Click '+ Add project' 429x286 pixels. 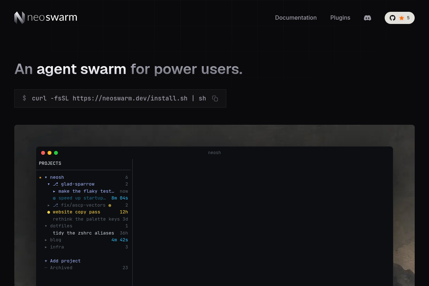[x=63, y=261]
